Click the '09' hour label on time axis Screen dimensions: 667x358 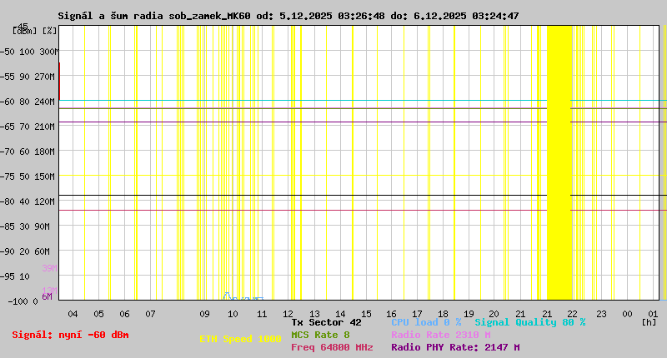[x=205, y=314]
